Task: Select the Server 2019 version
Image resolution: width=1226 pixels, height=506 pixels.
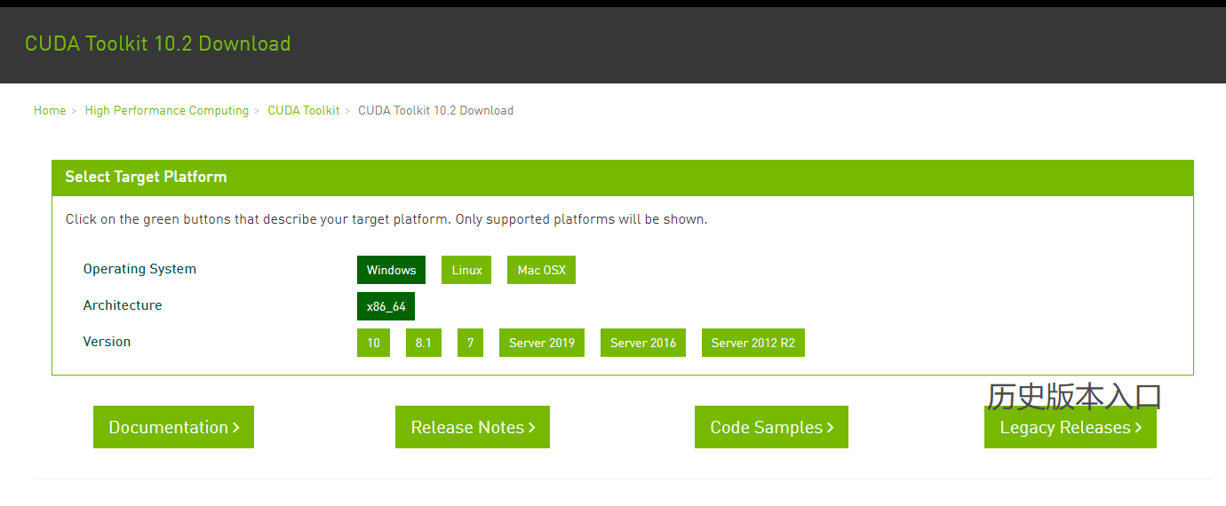Action: 542,343
